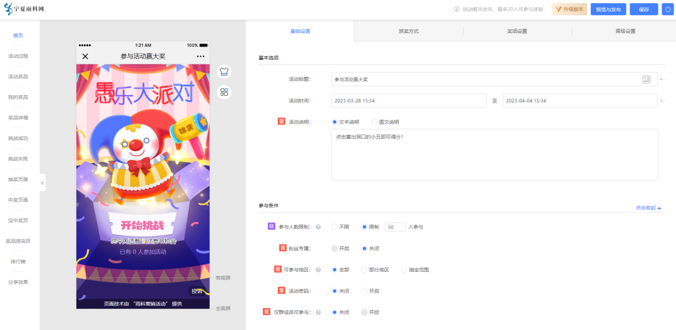Open 活动过程 in left sidebar
The height and width of the screenshot is (330, 676).
coord(18,56)
